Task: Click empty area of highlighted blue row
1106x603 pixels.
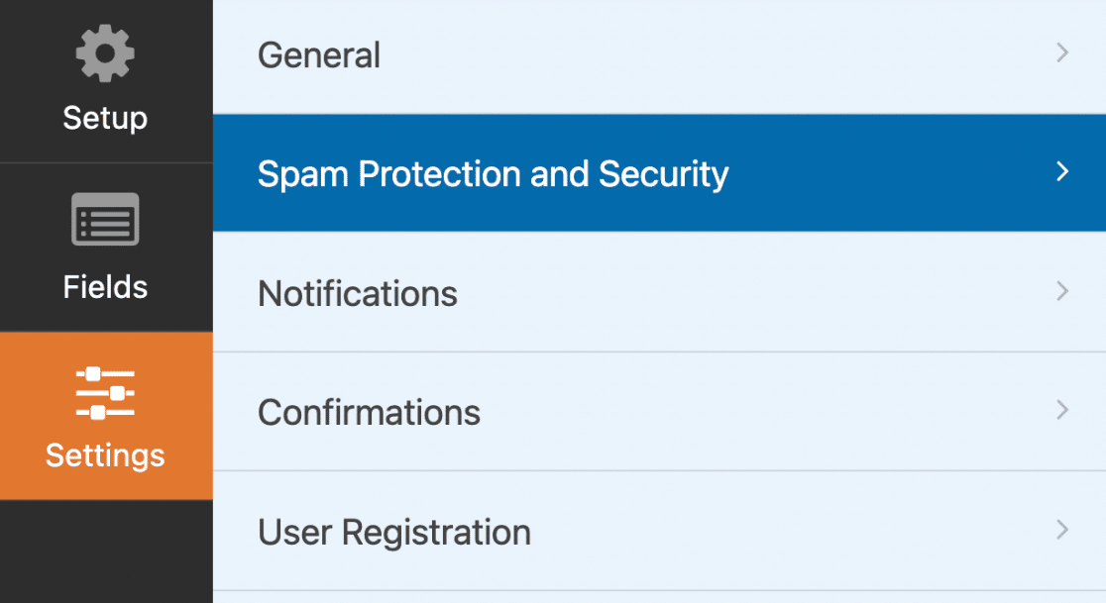Action: pyautogui.click(x=892, y=174)
